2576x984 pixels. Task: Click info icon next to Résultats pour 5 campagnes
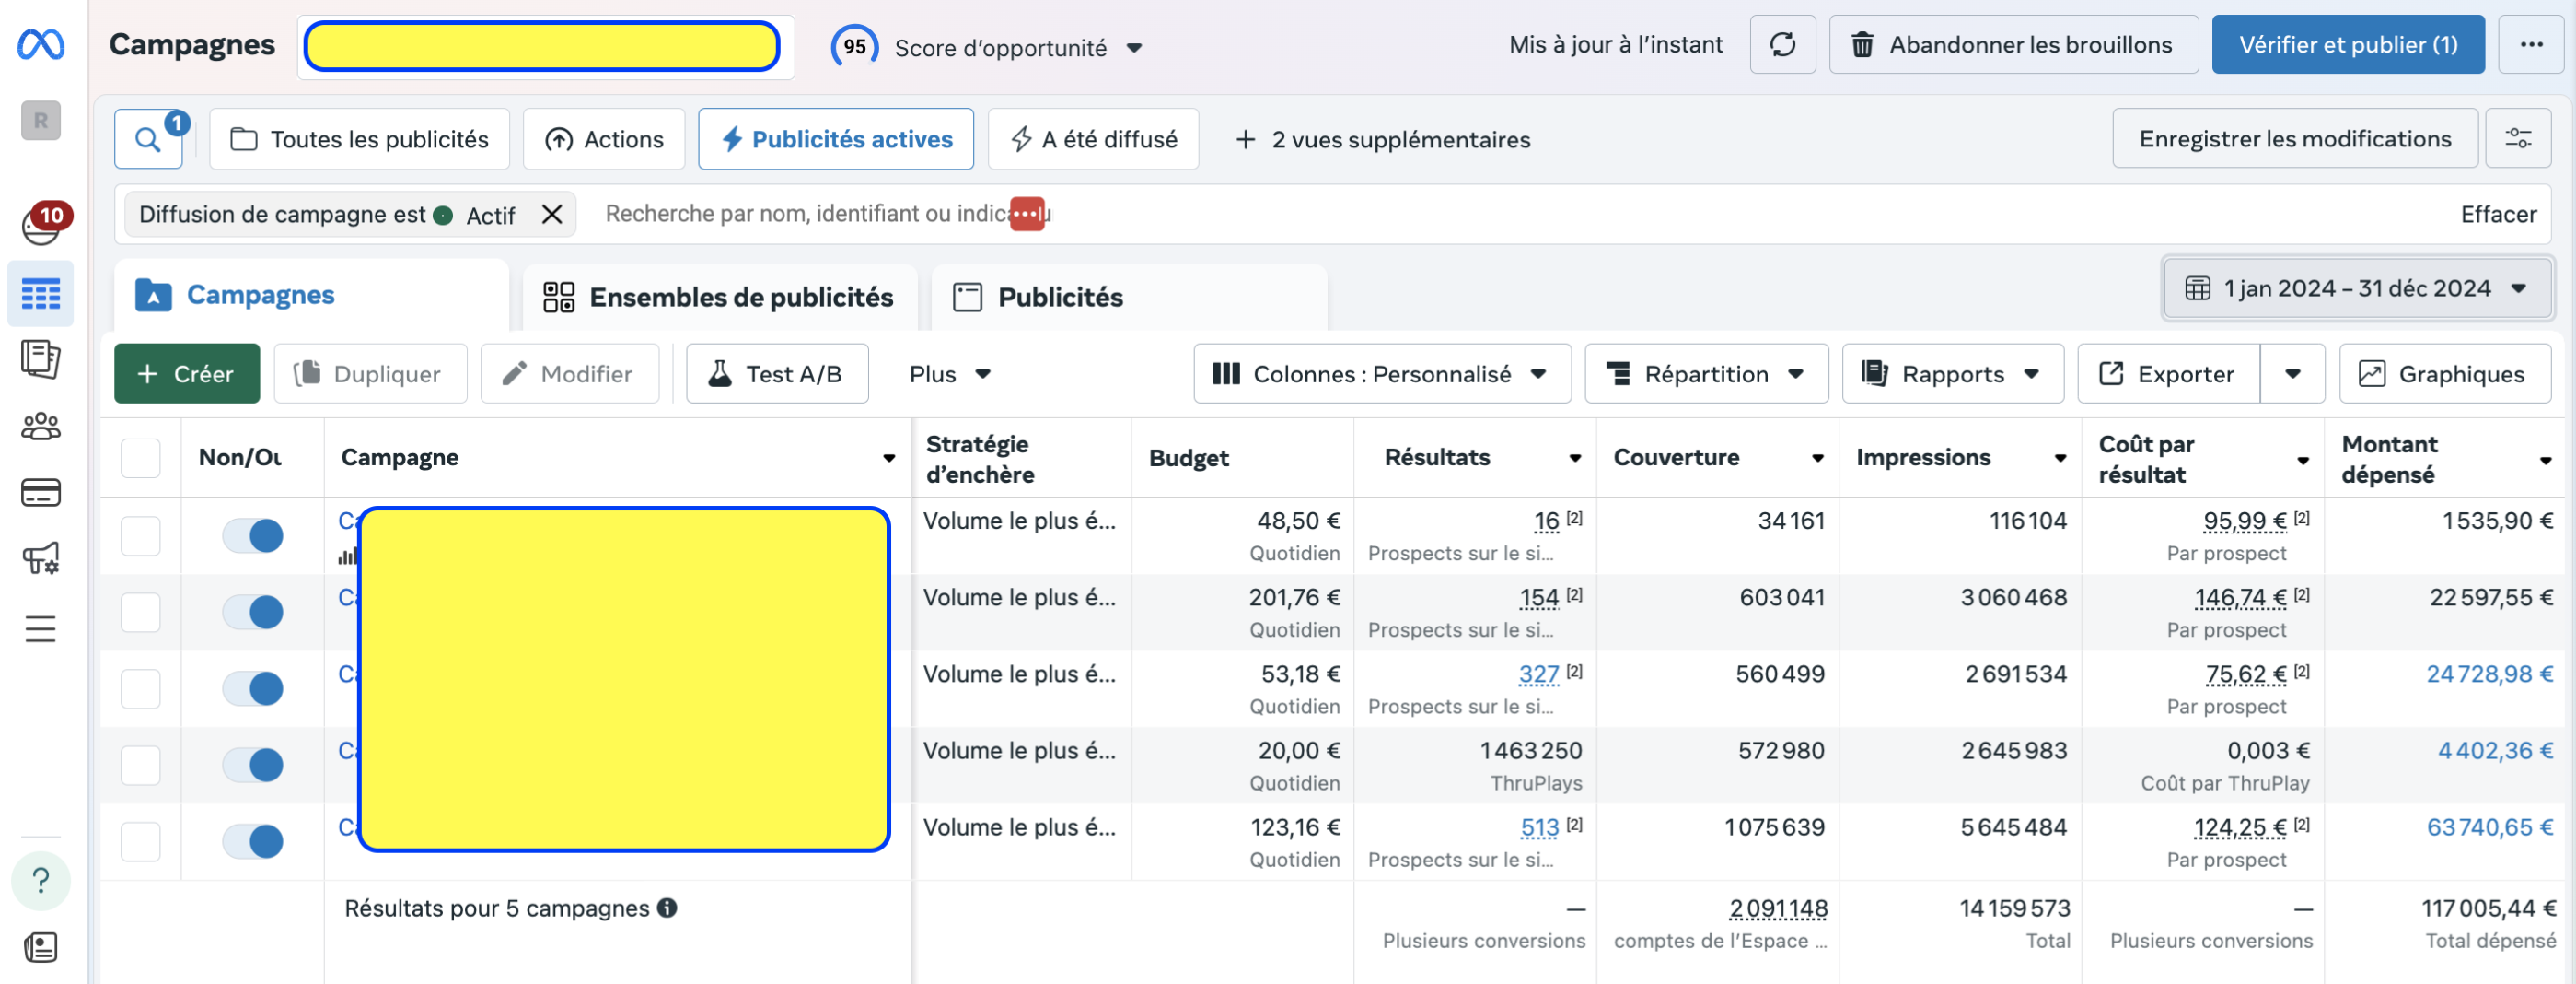[667, 907]
